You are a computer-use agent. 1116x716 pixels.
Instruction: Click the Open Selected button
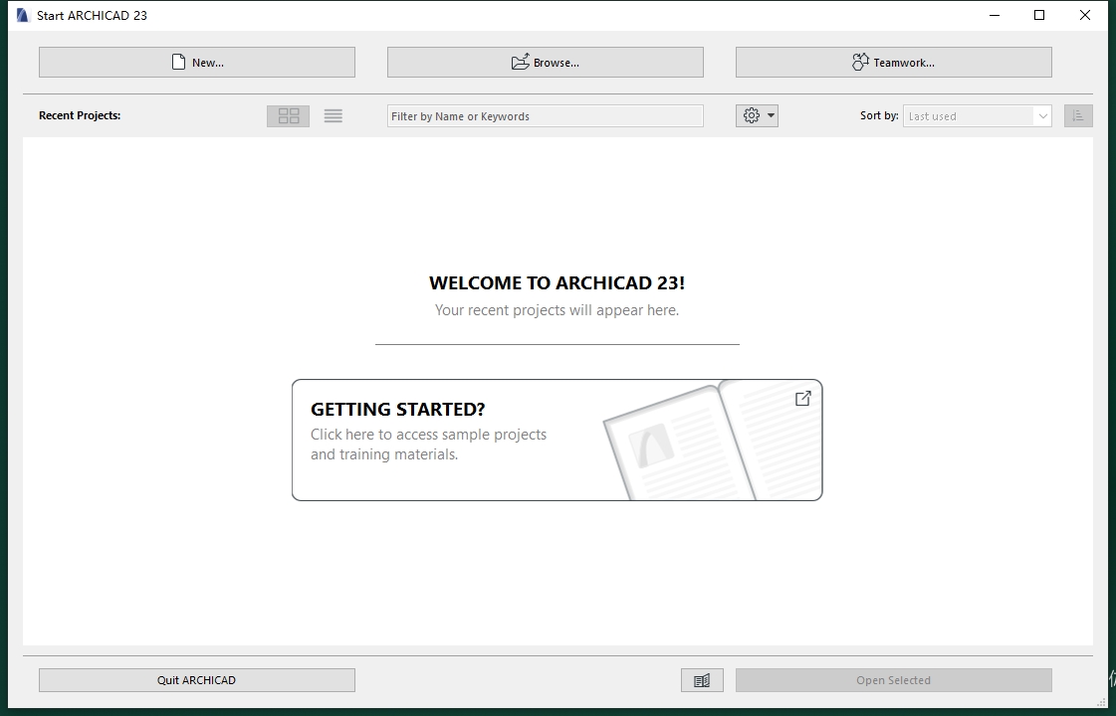[893, 680]
